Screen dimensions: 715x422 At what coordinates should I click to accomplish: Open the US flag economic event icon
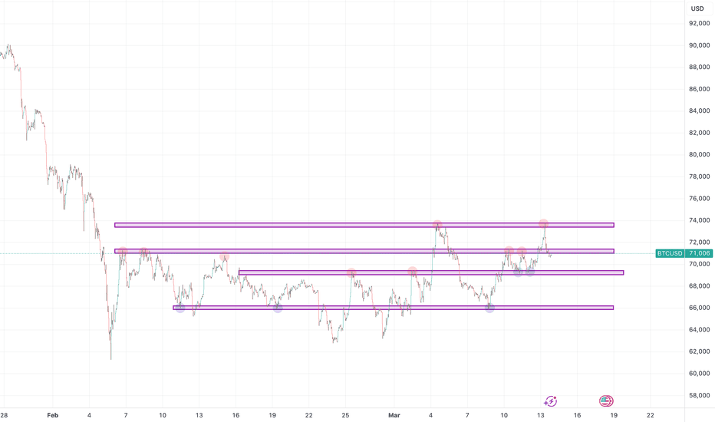[x=606, y=401]
